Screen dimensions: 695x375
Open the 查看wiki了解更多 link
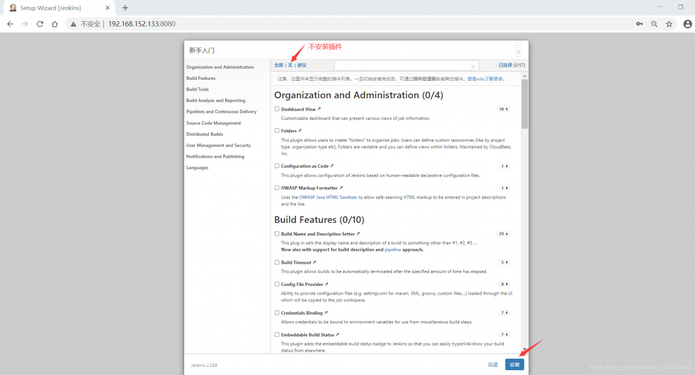click(486, 79)
